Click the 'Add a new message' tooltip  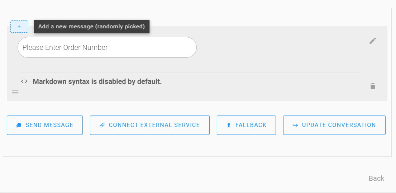[x=91, y=27]
